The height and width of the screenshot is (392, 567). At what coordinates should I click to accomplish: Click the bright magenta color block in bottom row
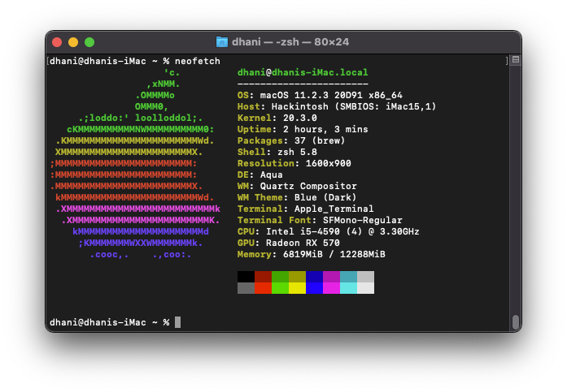coord(331,288)
